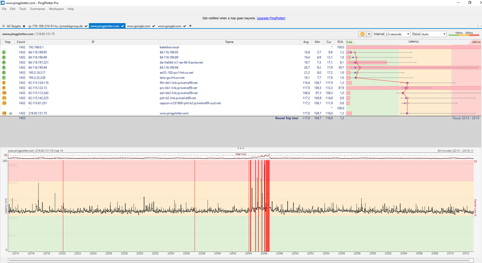Image resolution: width=482 pixels, height=263 pixels.
Task: Click the checkmark on the active pingplotter.com tab
Action: (123, 26)
